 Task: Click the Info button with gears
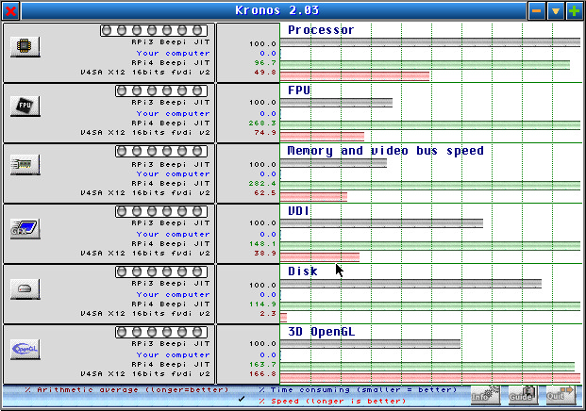pos(485,395)
